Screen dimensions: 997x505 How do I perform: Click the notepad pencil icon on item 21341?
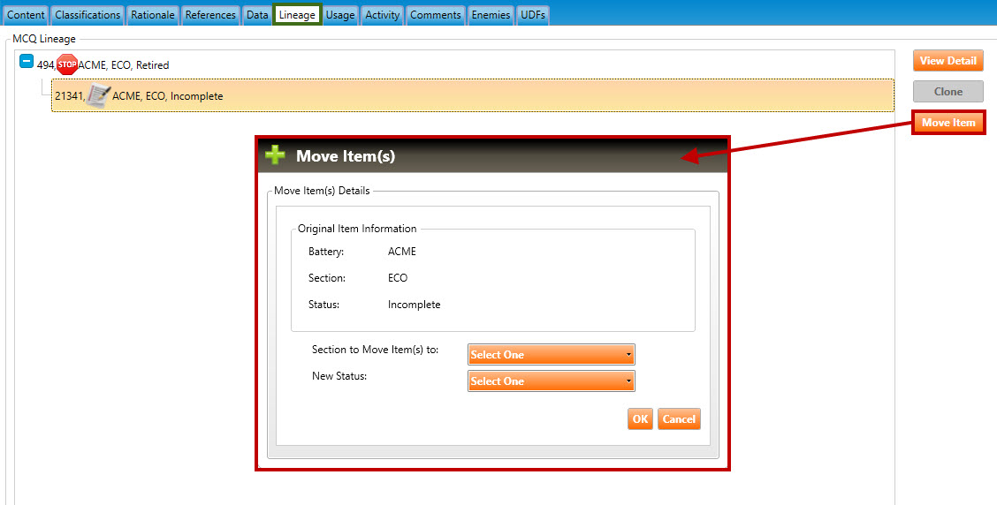click(x=98, y=96)
